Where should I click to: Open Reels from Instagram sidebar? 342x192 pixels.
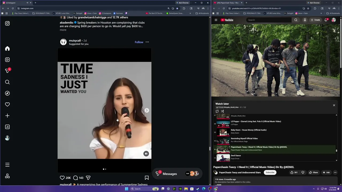(7, 60)
